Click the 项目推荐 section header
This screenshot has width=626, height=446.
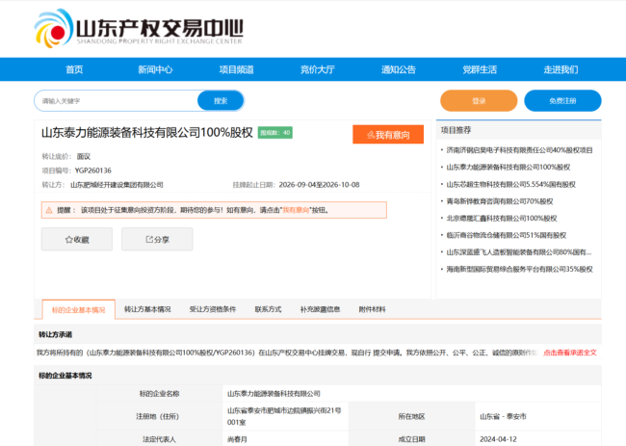pyautogui.click(x=456, y=130)
